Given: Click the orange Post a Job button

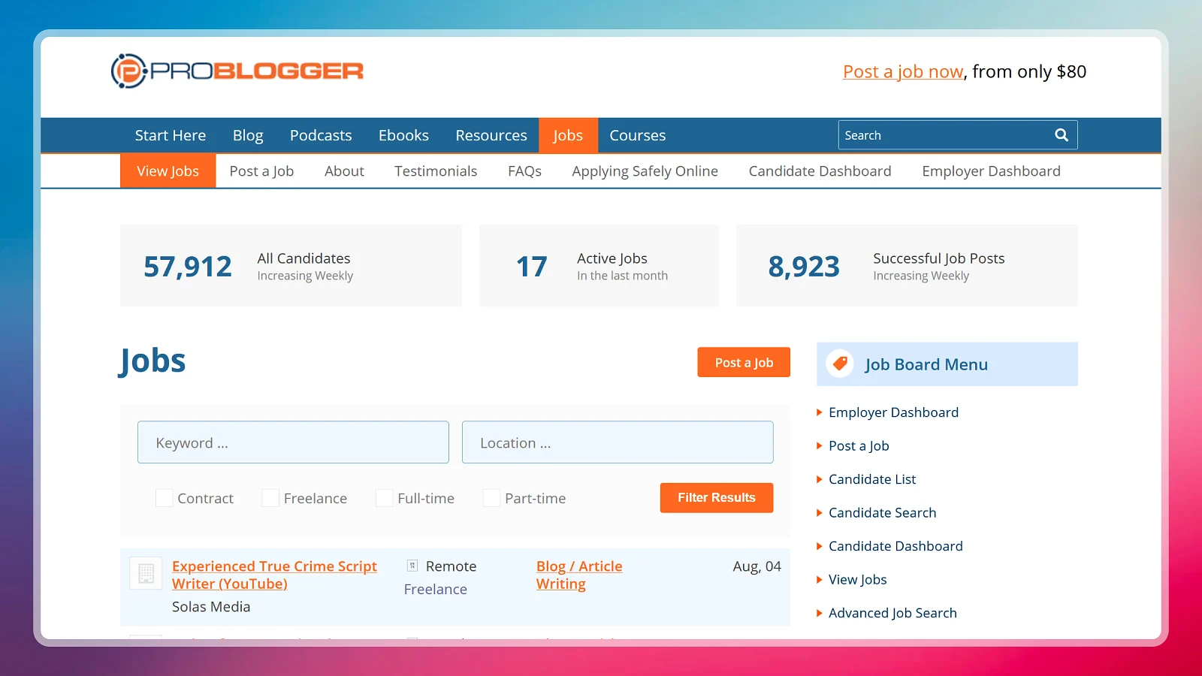Looking at the screenshot, I should point(744,362).
